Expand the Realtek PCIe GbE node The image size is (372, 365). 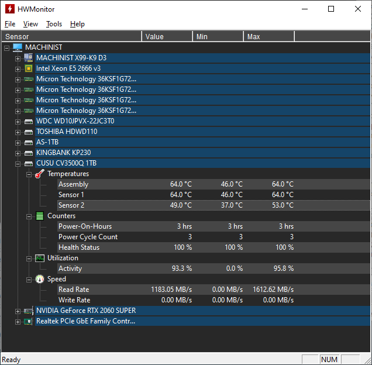(x=18, y=322)
